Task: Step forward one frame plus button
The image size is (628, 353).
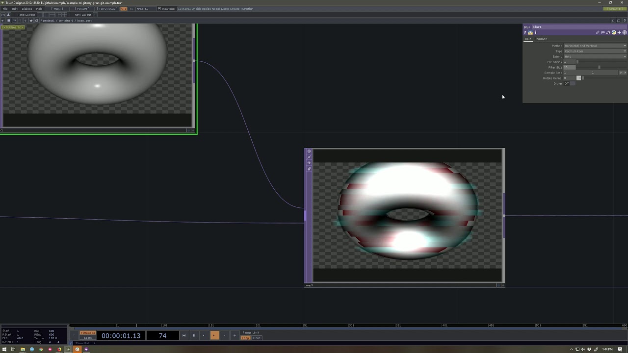Action: (x=235, y=335)
